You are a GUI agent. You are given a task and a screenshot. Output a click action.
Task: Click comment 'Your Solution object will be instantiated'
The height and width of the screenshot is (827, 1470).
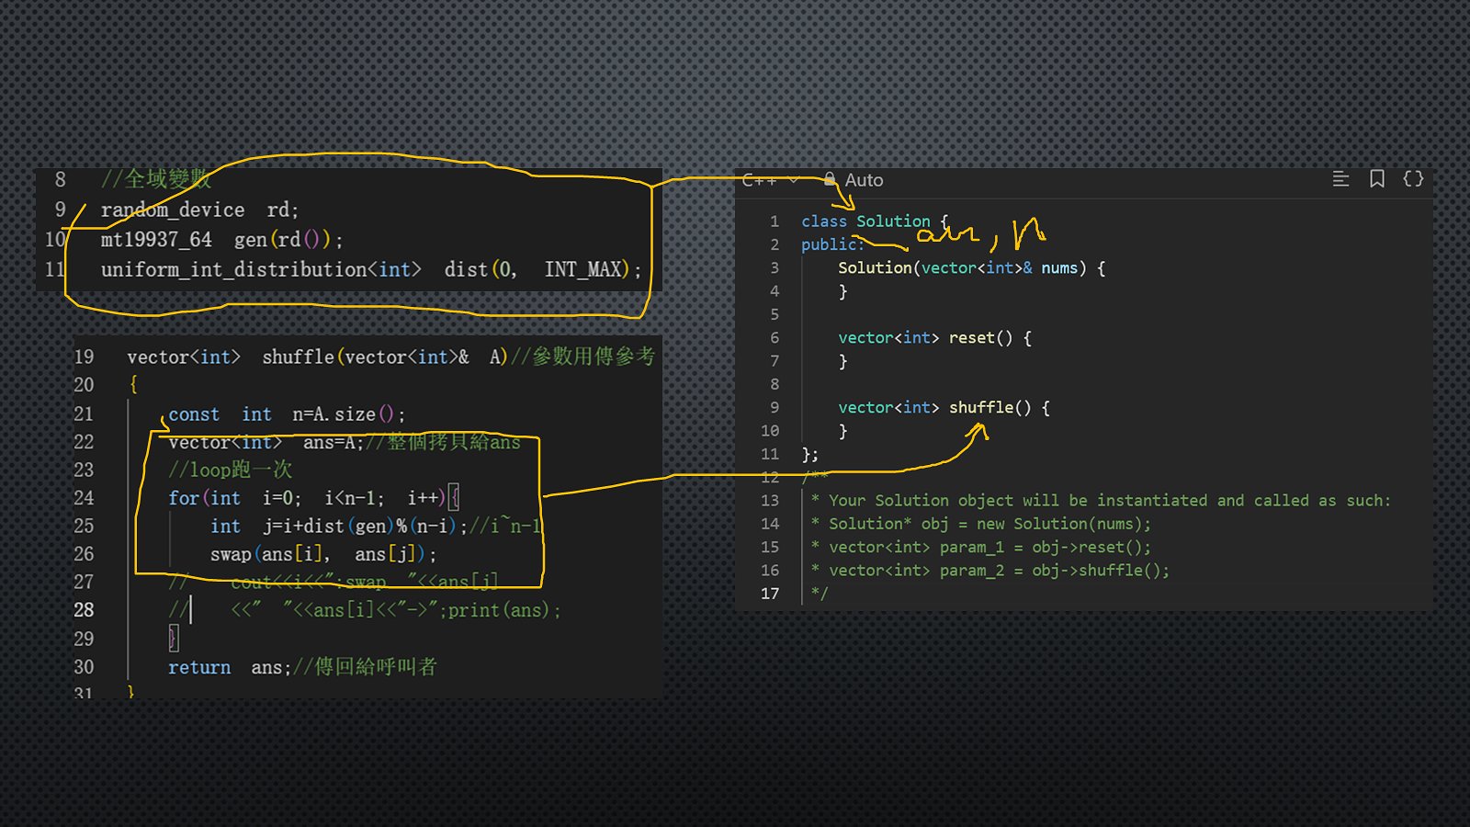click(x=1101, y=501)
